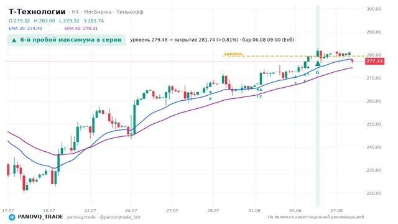This screenshot has height=224, width=398.
Task: Click the 290.00 price axis label
Action: [374, 32]
